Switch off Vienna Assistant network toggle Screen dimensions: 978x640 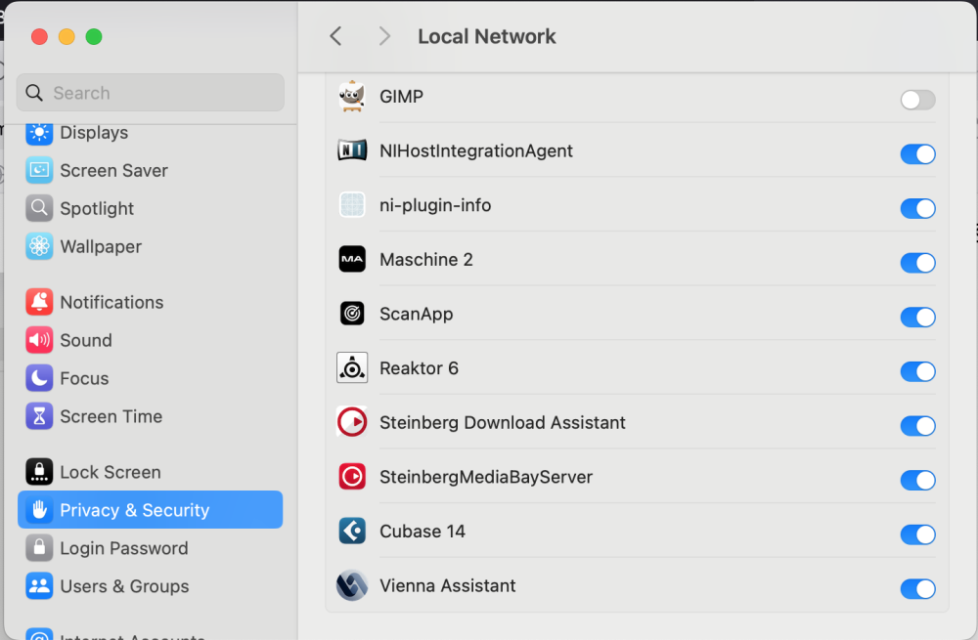pos(917,588)
